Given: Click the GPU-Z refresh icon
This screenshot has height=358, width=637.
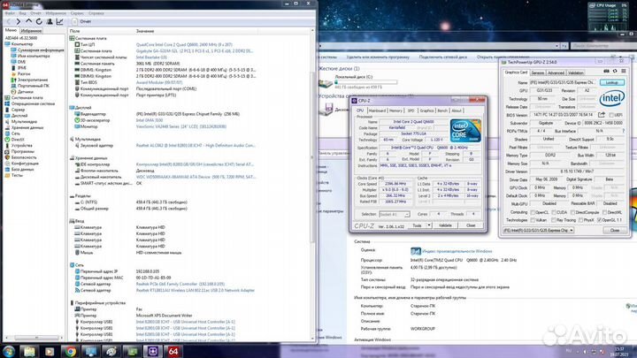Looking at the screenshot, I should pyautogui.click(x=615, y=72).
